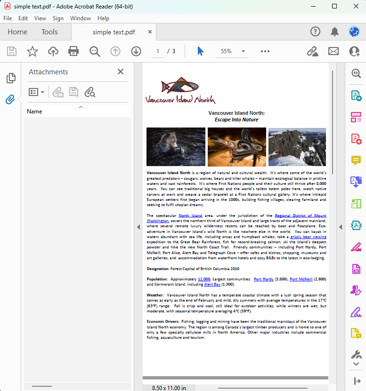
Task: Open the Edit menu
Action: (23, 18)
